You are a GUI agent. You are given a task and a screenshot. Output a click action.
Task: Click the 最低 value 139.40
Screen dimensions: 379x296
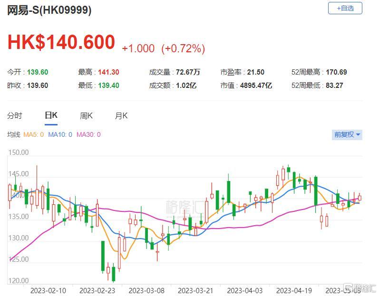click(x=108, y=85)
